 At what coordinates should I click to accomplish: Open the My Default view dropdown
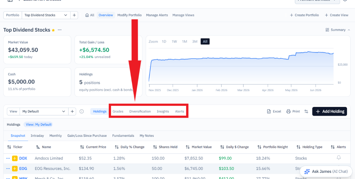click(44, 111)
